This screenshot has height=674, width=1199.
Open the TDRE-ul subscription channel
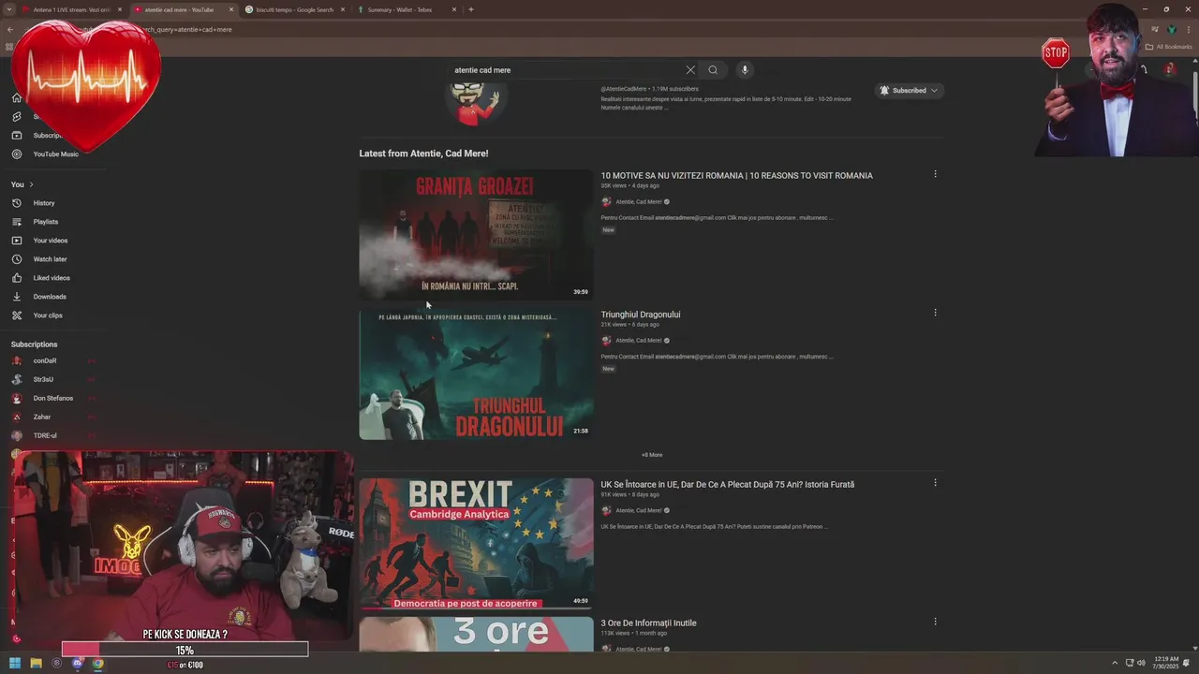[x=45, y=435]
